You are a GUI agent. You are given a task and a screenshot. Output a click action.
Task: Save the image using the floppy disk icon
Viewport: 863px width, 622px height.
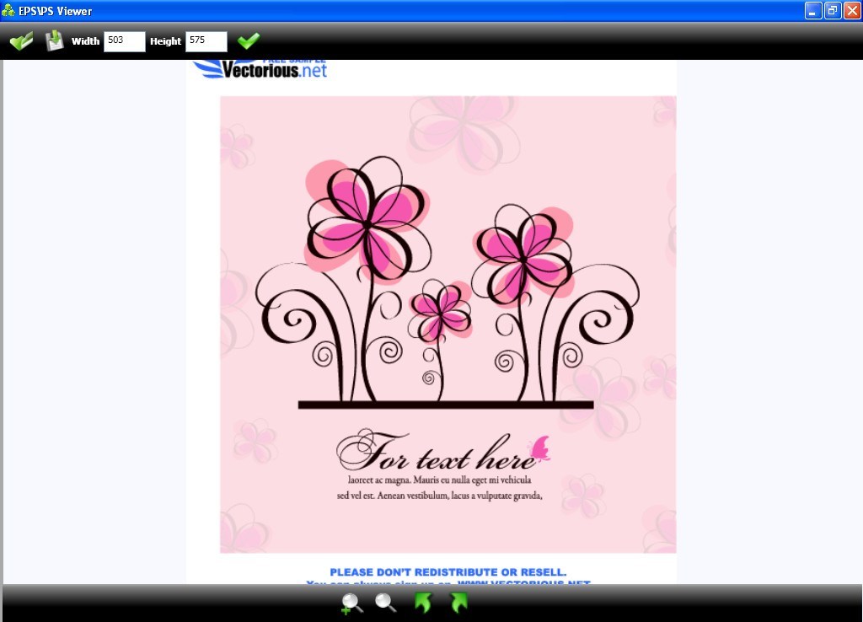[54, 40]
